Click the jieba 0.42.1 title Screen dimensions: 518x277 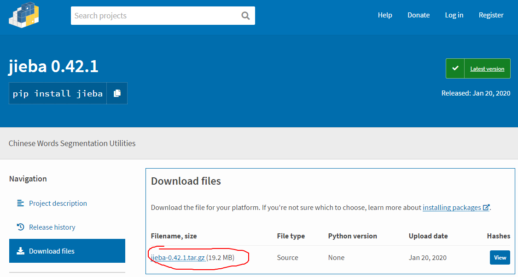(53, 67)
